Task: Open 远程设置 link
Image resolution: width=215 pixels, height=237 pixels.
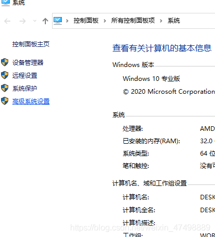Action: [x=25, y=76]
